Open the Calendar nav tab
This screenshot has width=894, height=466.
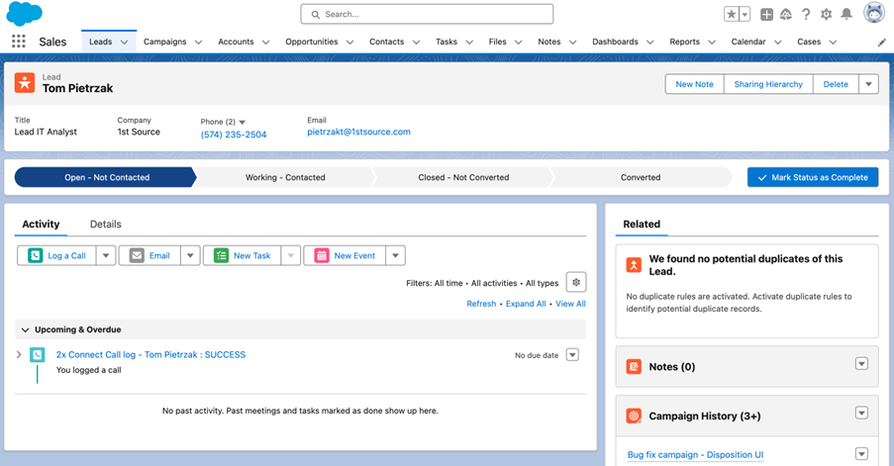click(748, 42)
